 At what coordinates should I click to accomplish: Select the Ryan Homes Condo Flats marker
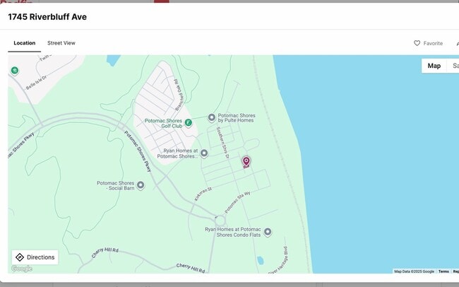268,232
